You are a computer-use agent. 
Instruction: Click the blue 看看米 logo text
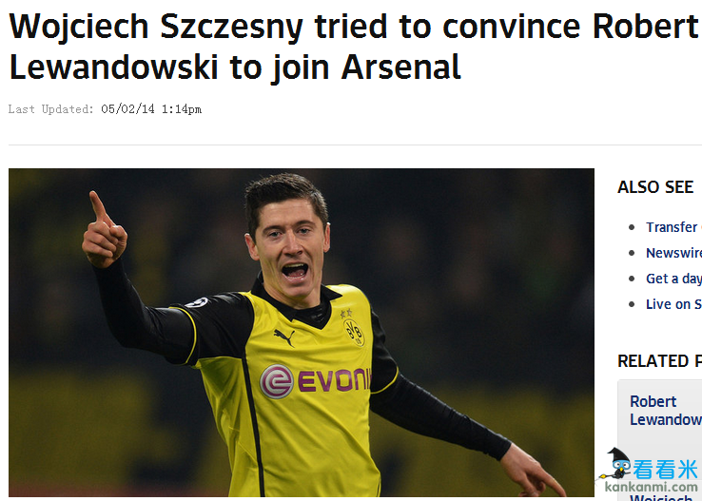click(665, 470)
